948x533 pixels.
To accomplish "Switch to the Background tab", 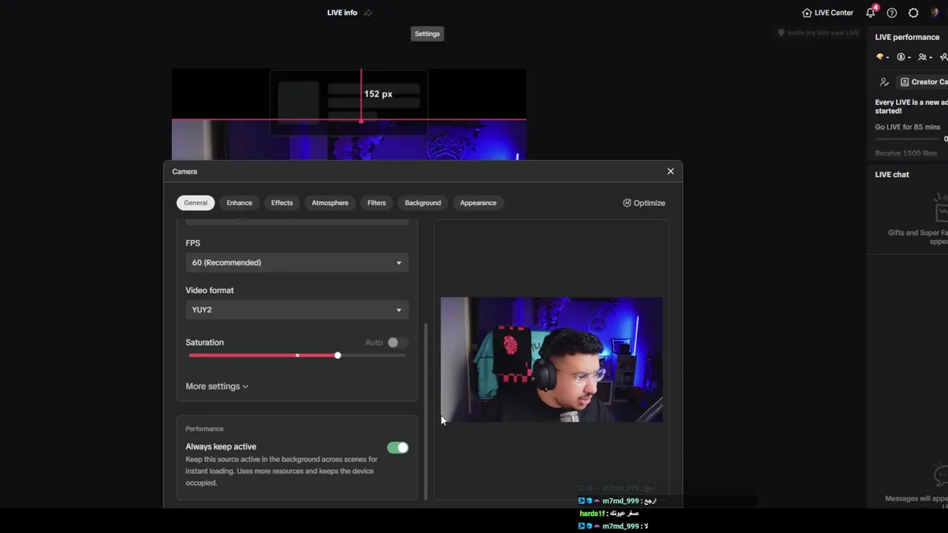I will 423,203.
